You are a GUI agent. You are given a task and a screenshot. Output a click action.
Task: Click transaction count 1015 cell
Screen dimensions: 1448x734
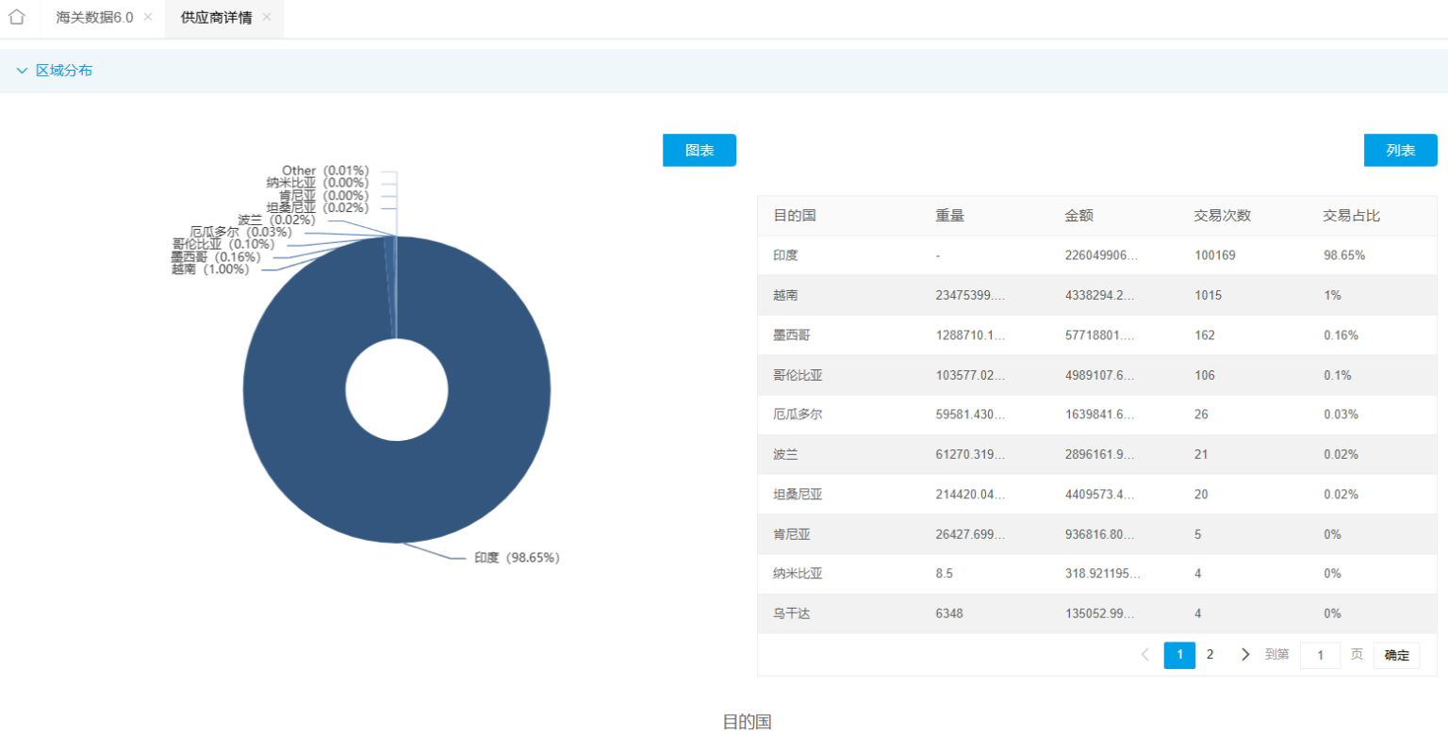pyautogui.click(x=1208, y=295)
